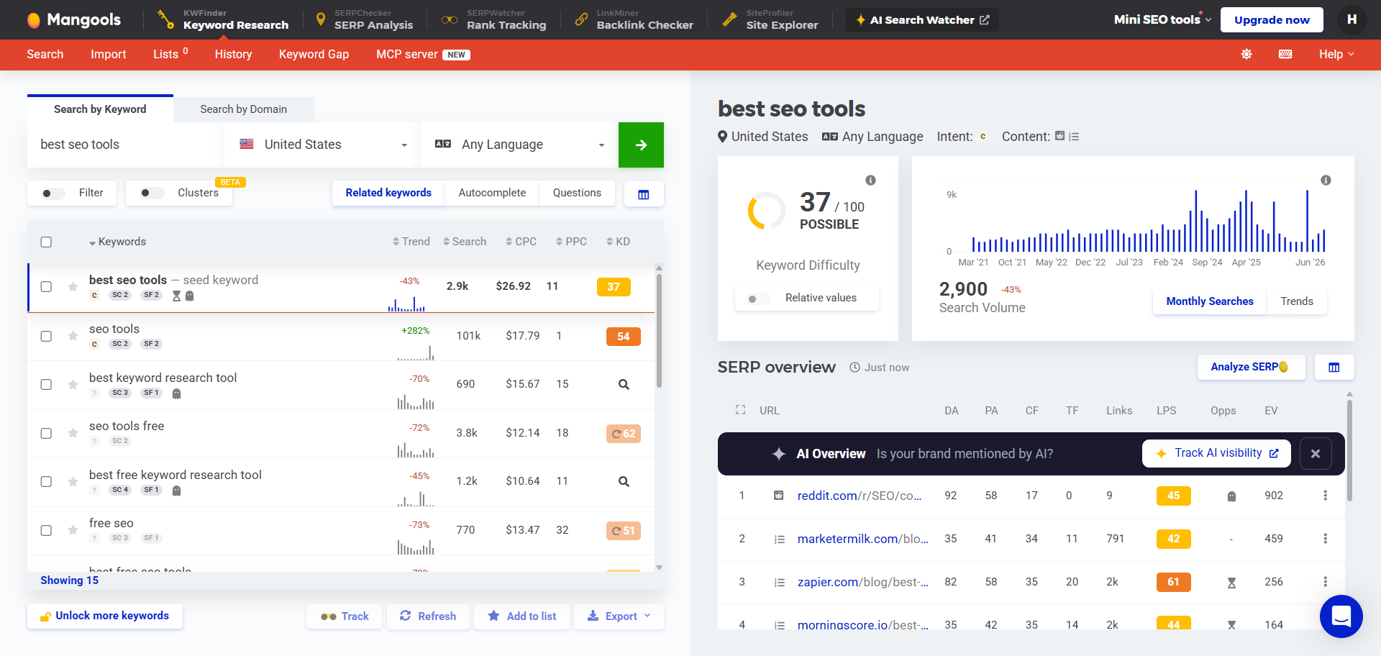The image size is (1381, 656).
Task: Star the seo tools free keyword
Action: 73,433
